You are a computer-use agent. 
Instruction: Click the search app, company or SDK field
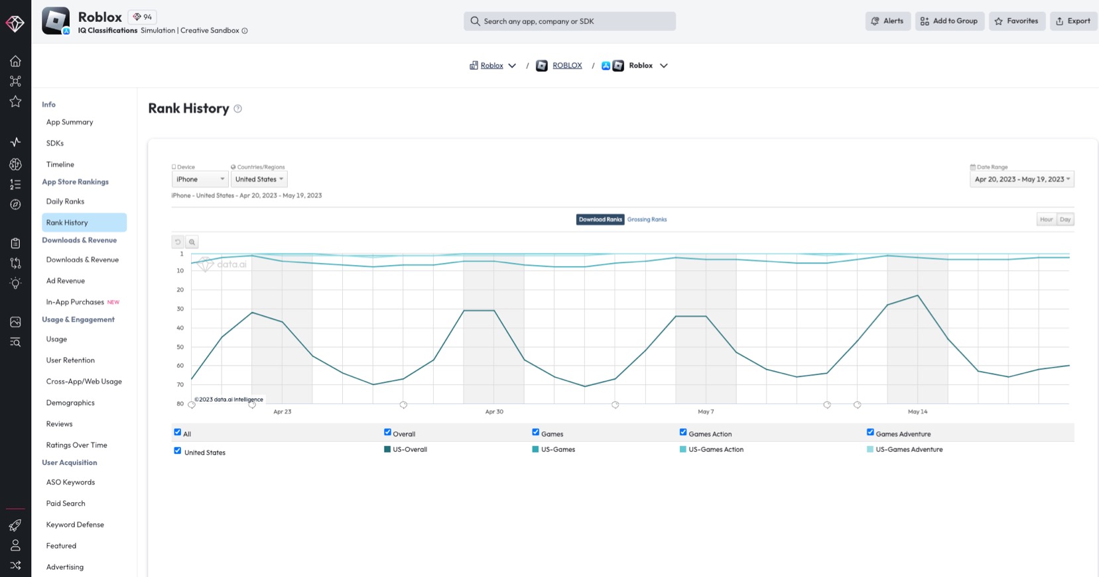pyautogui.click(x=570, y=21)
